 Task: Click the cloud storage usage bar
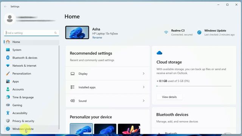pyautogui.click(x=194, y=86)
